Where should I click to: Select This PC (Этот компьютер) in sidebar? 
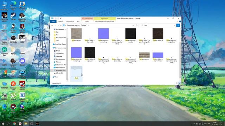coord(59,48)
